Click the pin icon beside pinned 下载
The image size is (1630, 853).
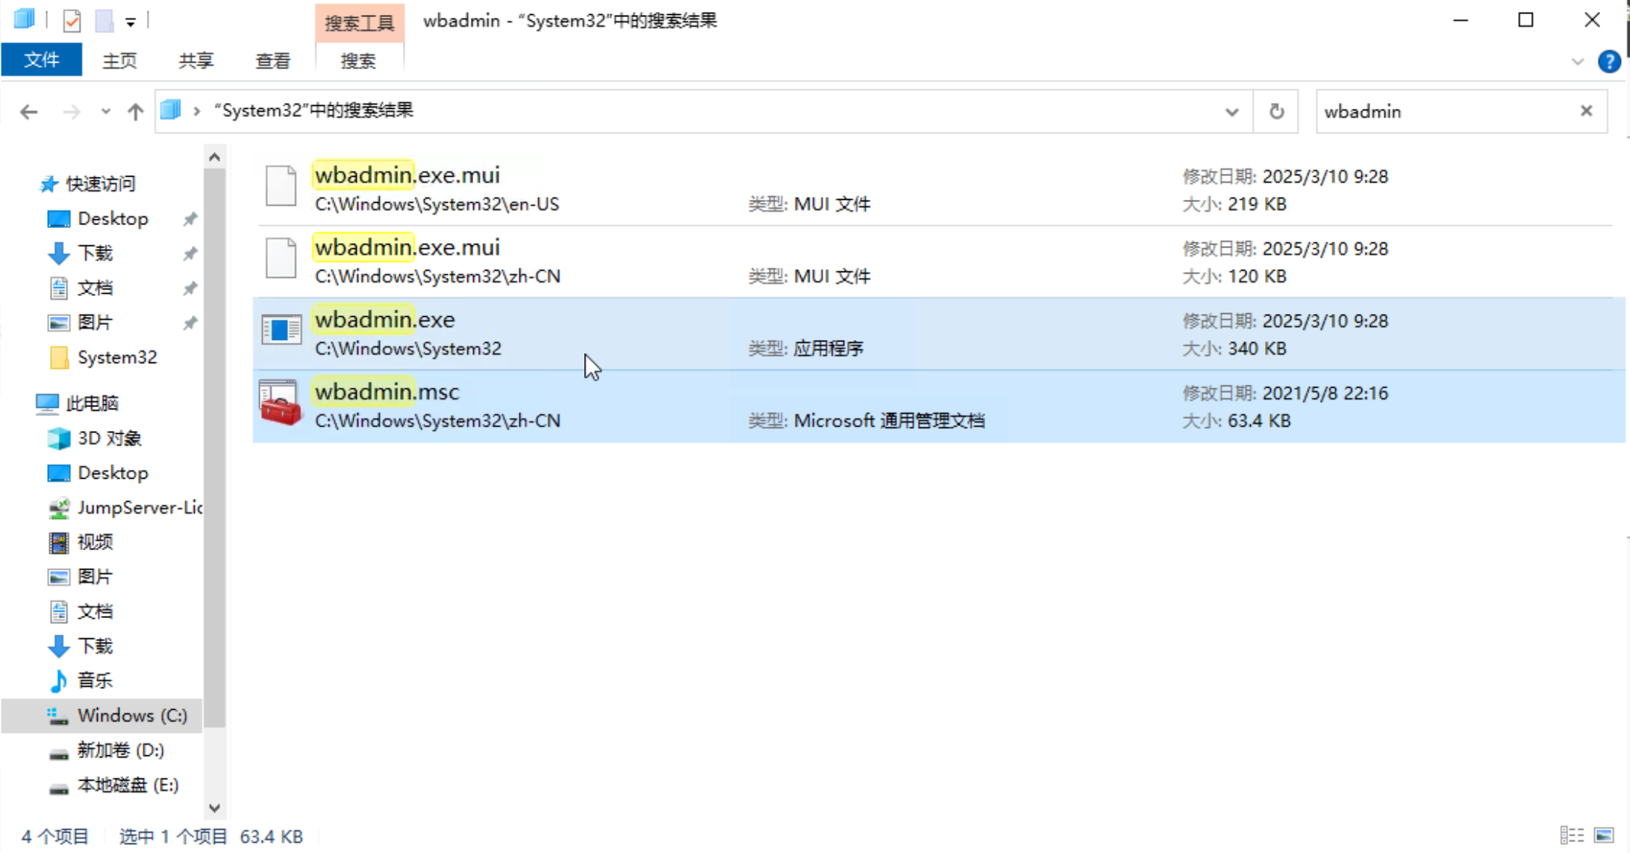[190, 254]
